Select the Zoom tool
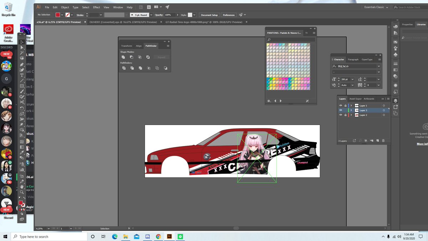428x241 pixels. 22,192
